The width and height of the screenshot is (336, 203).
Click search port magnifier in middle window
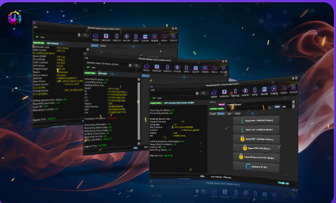click(136, 66)
